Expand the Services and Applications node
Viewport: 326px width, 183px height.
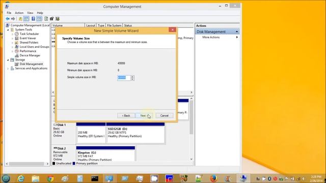(x=8, y=69)
